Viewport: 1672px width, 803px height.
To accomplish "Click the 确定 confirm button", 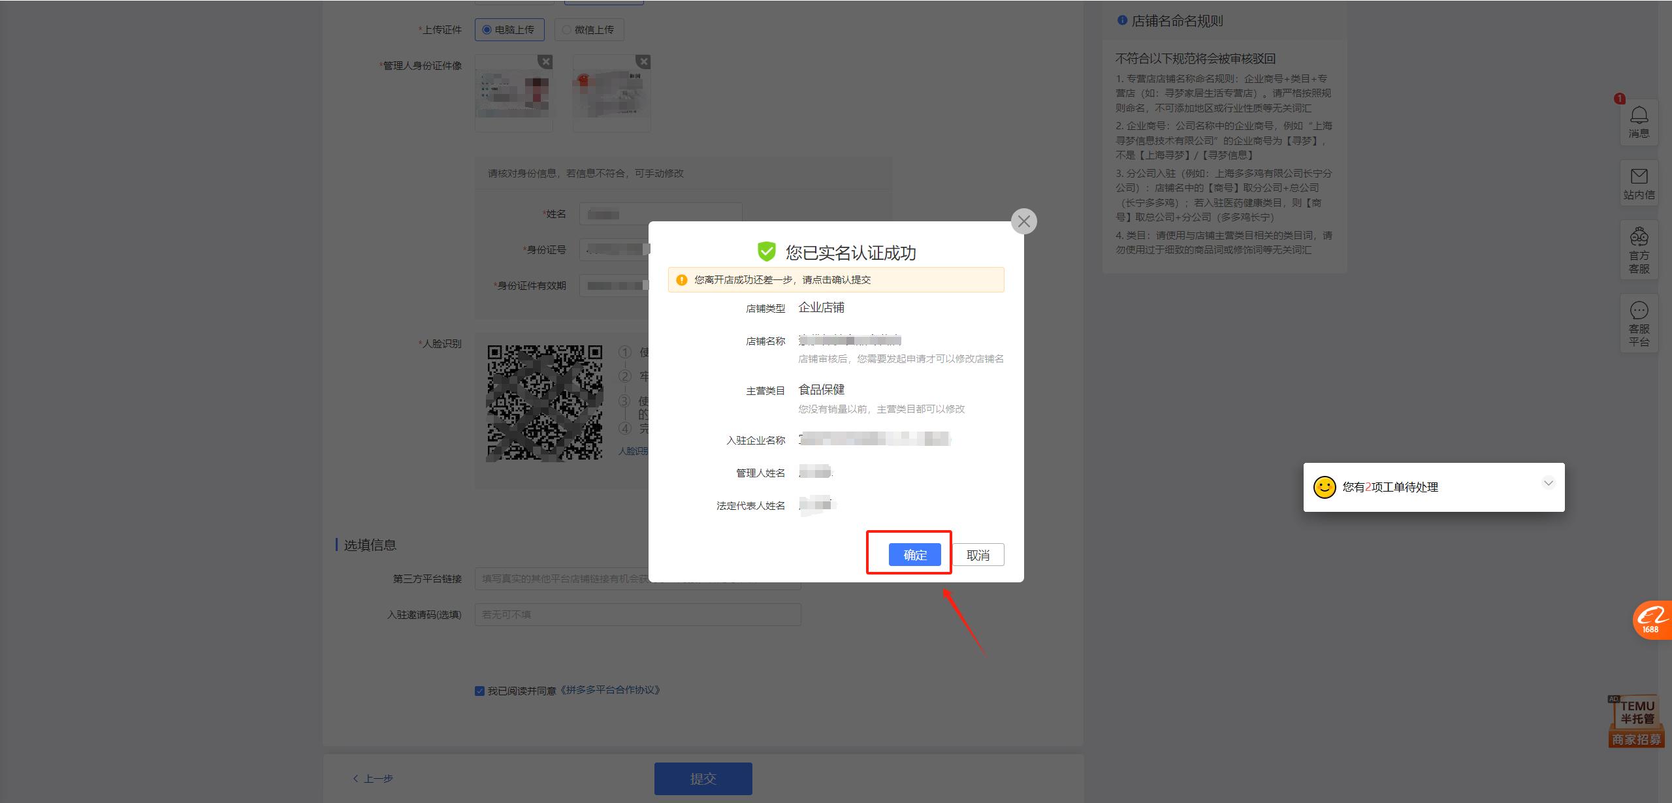I will [x=915, y=554].
